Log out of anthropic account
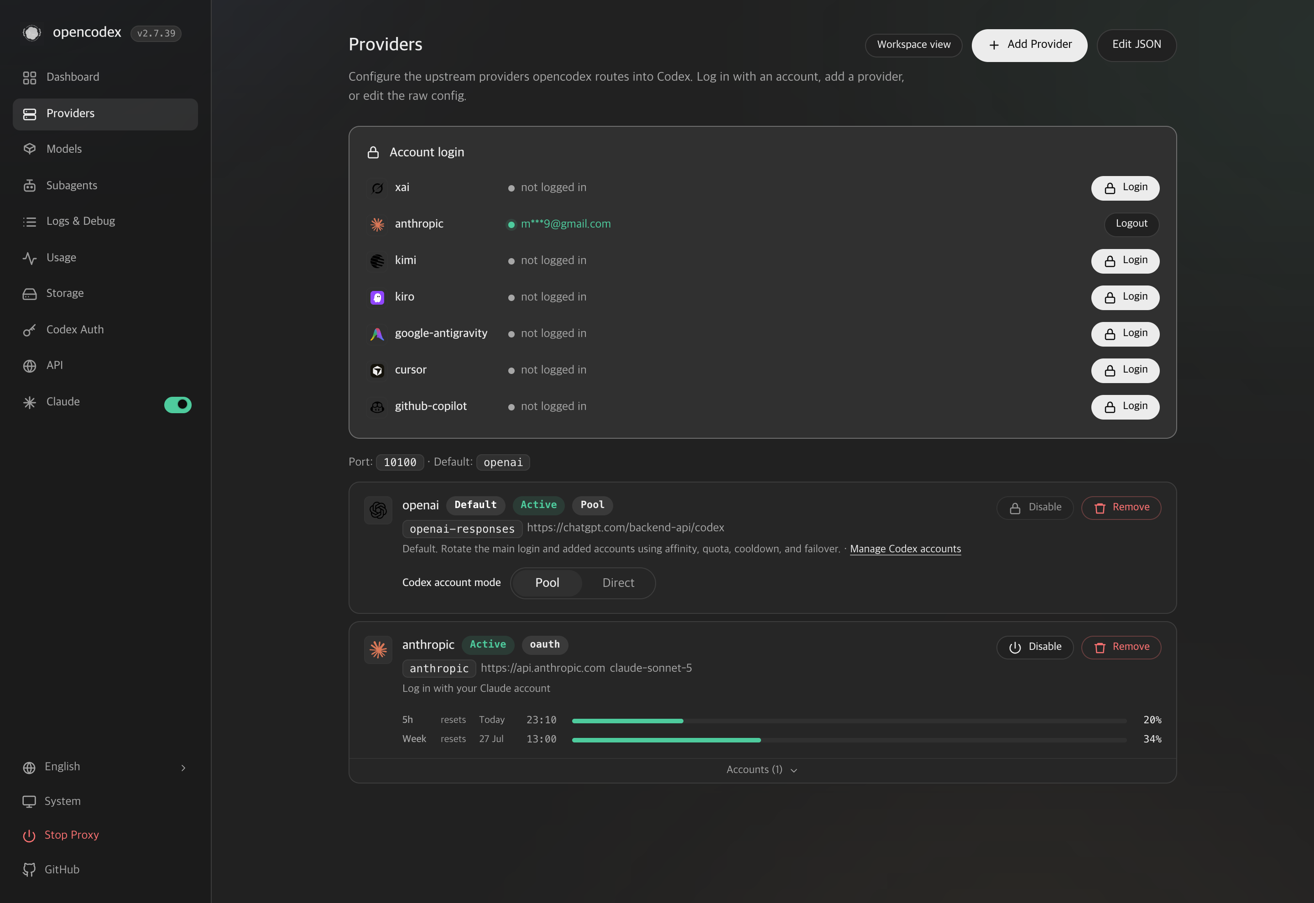This screenshot has height=903, width=1314. (x=1131, y=225)
